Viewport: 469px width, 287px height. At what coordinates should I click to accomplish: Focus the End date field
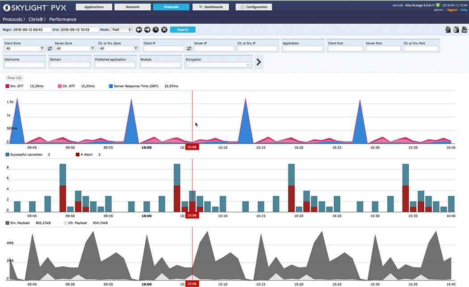click(x=79, y=29)
